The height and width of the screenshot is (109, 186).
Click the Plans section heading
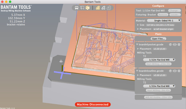point(158,34)
